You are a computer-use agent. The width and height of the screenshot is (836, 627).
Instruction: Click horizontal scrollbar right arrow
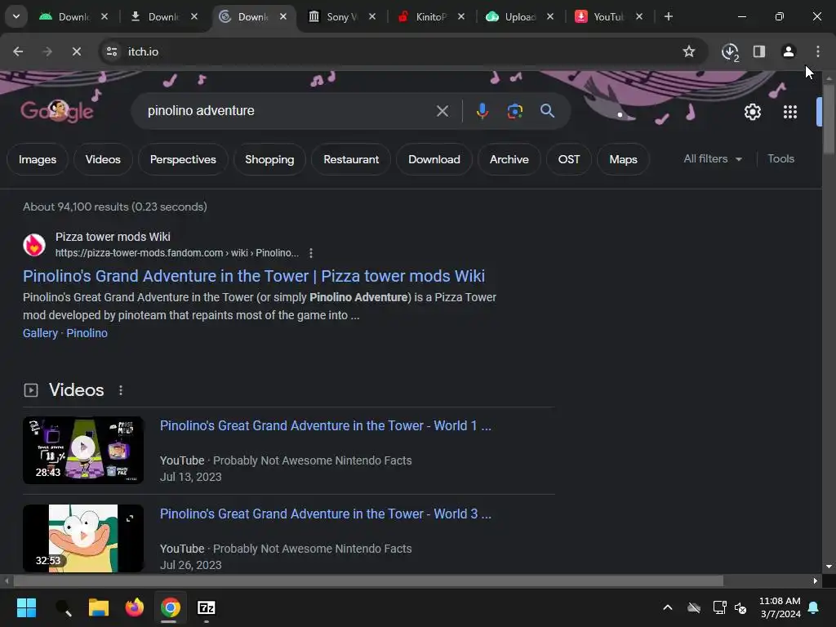[x=816, y=581]
